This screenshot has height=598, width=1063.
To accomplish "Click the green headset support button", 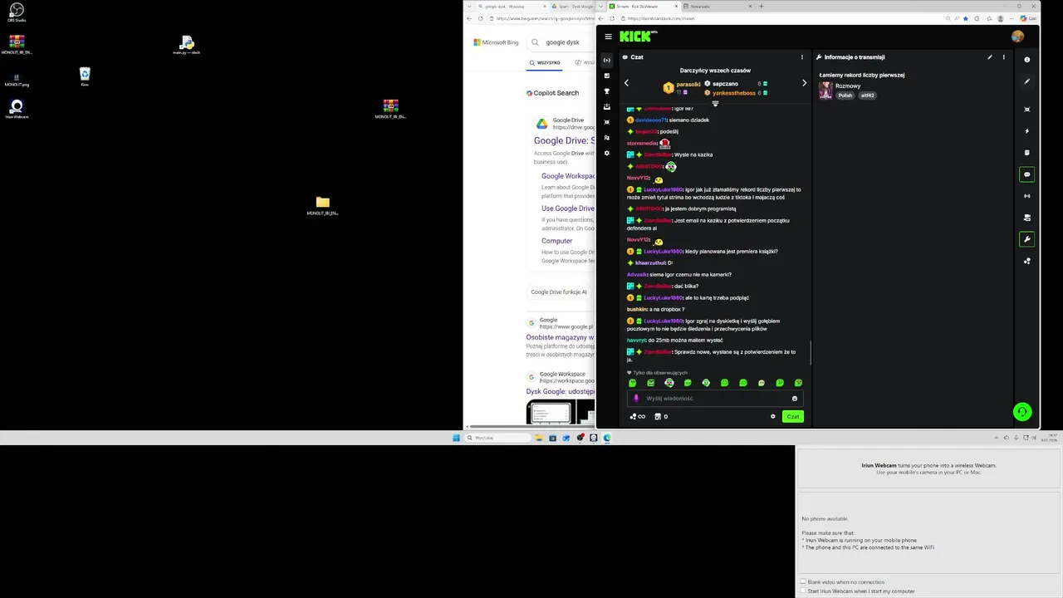I will (x=1022, y=411).
